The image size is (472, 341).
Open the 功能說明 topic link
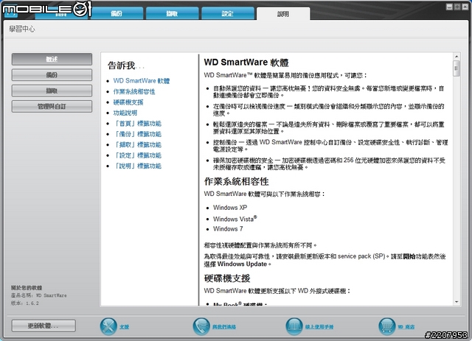tap(125, 113)
